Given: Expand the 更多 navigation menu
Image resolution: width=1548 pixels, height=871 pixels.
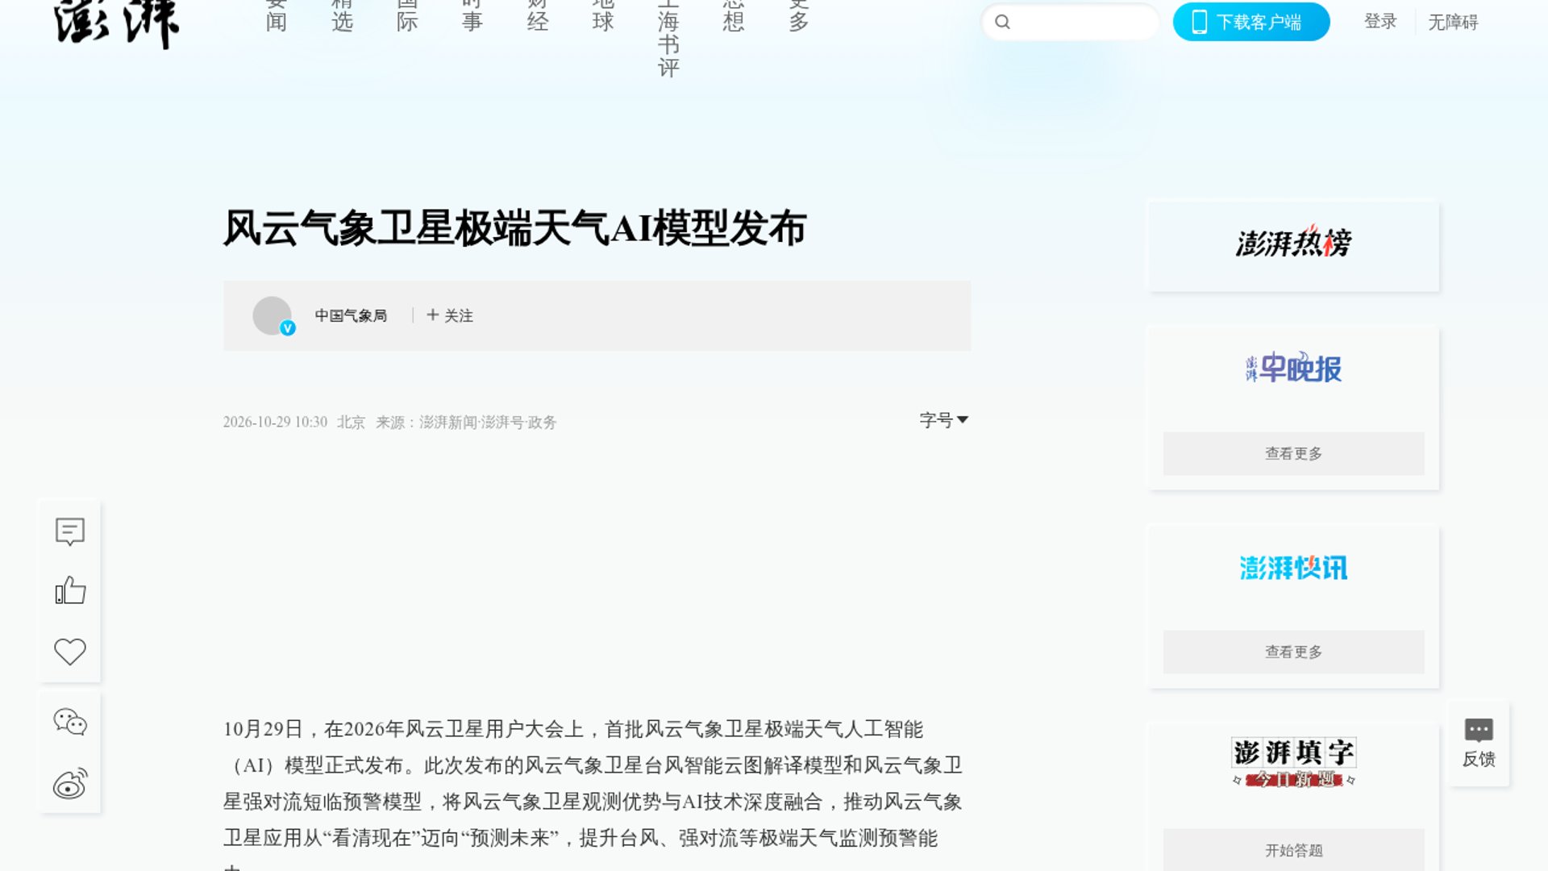Looking at the screenshot, I should [x=799, y=16].
